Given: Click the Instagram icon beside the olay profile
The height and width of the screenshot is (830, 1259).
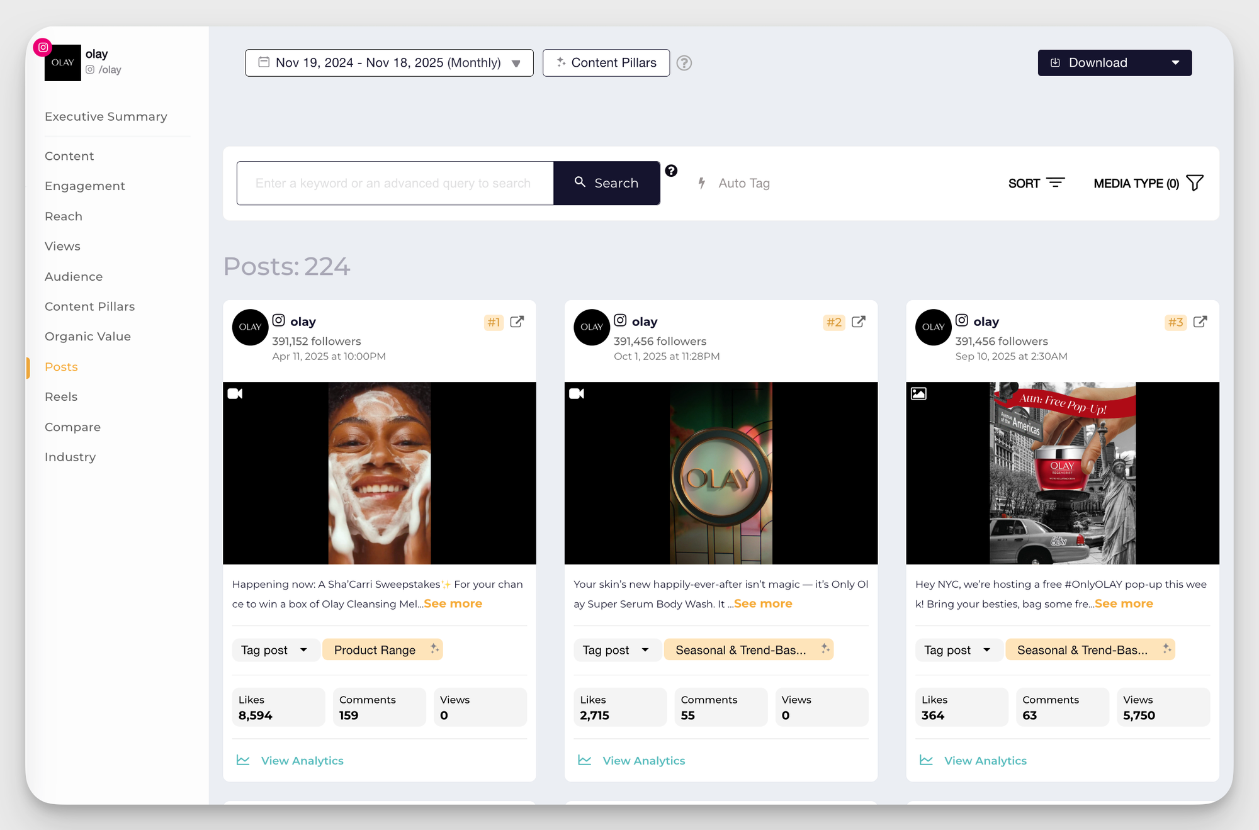Looking at the screenshot, I should pyautogui.click(x=42, y=47).
